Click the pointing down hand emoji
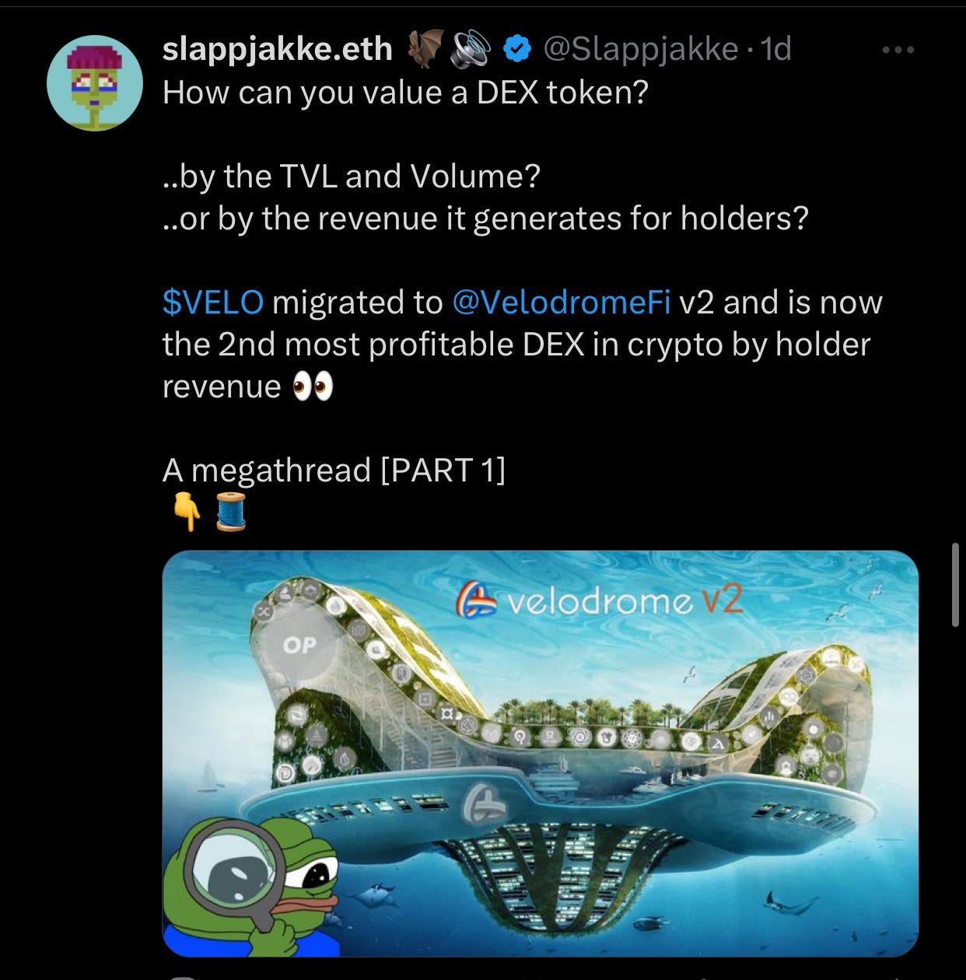The image size is (966, 980). point(187,511)
